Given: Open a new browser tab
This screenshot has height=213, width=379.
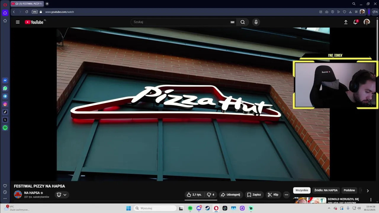Looking at the screenshot, I should pyautogui.click(x=47, y=4).
